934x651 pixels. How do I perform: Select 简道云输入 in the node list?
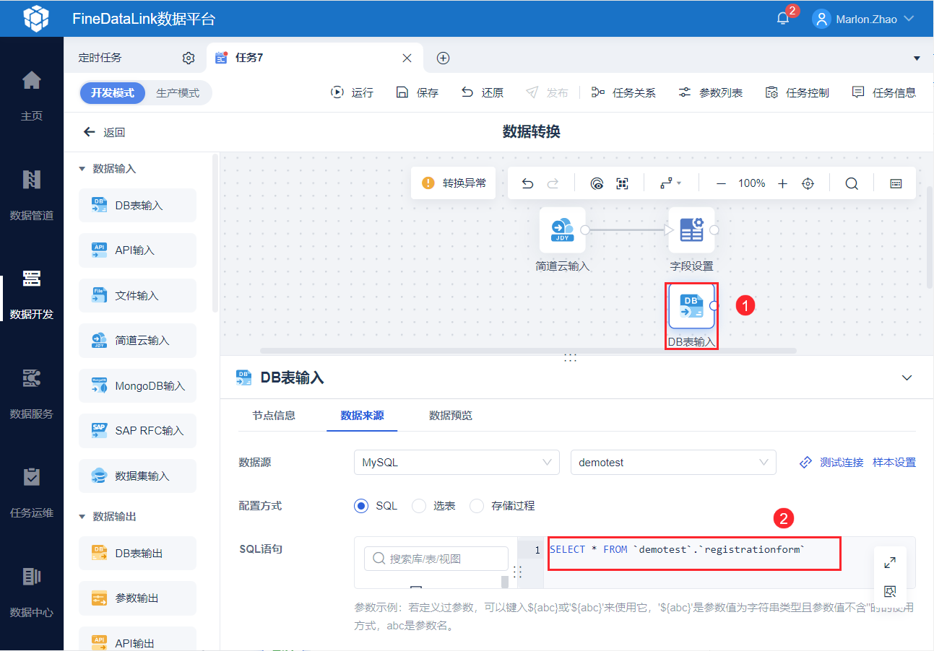point(137,341)
